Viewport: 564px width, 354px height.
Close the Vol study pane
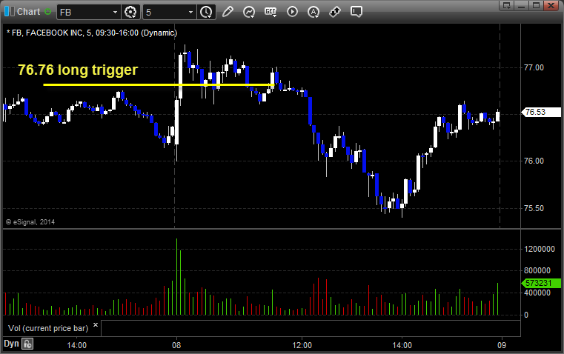pyautogui.click(x=96, y=325)
